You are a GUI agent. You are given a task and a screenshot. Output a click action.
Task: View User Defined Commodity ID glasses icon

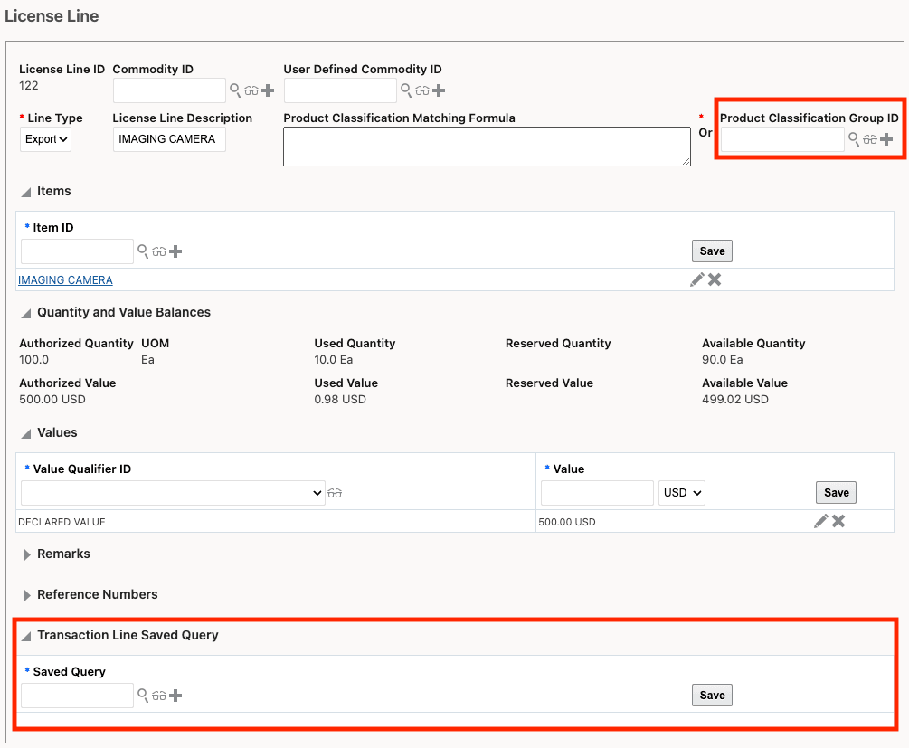(x=422, y=90)
